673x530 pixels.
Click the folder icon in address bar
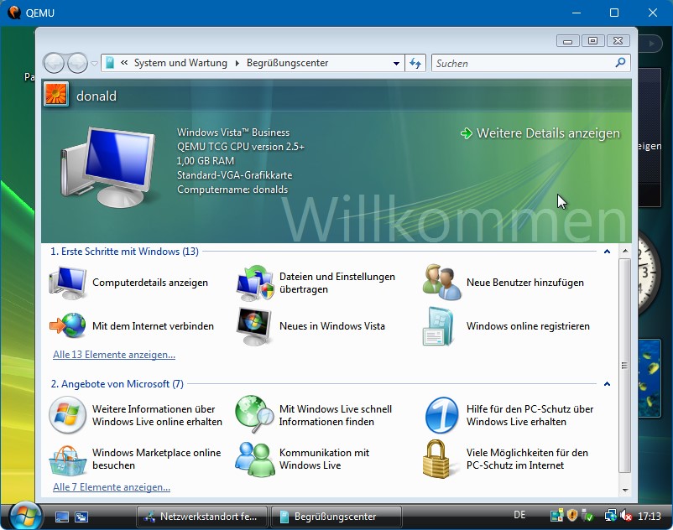[110, 63]
